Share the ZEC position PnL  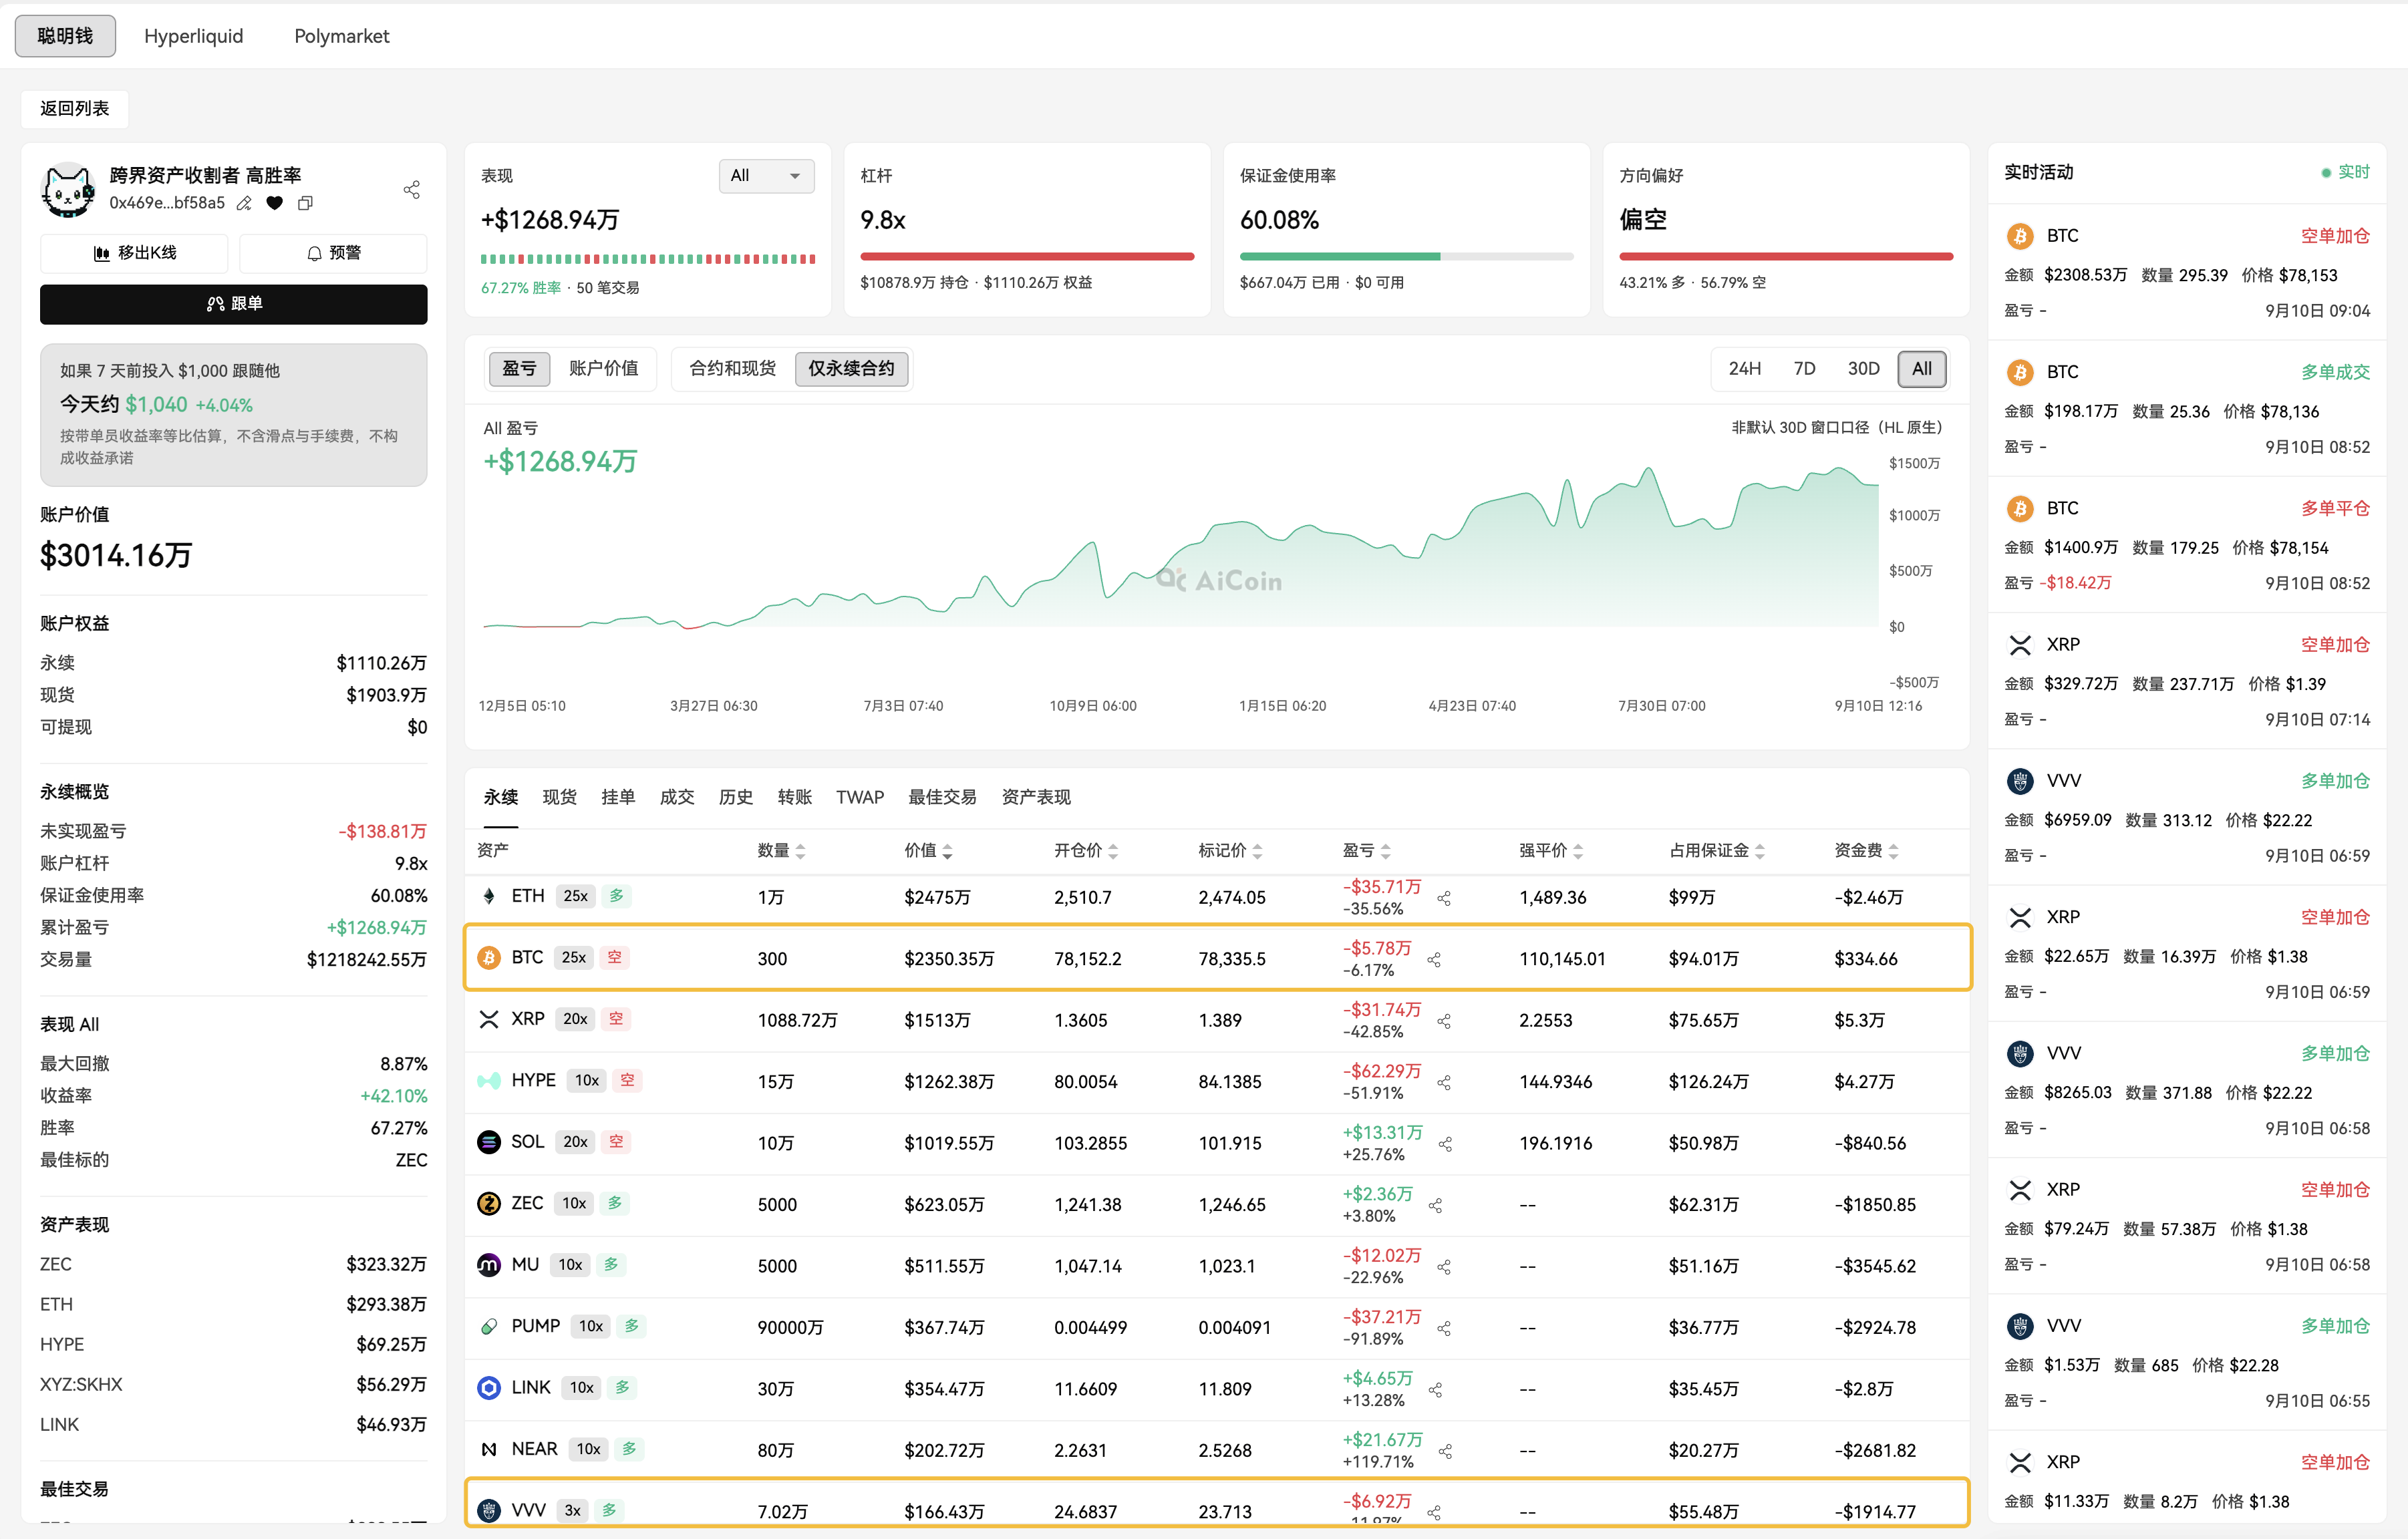point(1435,1205)
